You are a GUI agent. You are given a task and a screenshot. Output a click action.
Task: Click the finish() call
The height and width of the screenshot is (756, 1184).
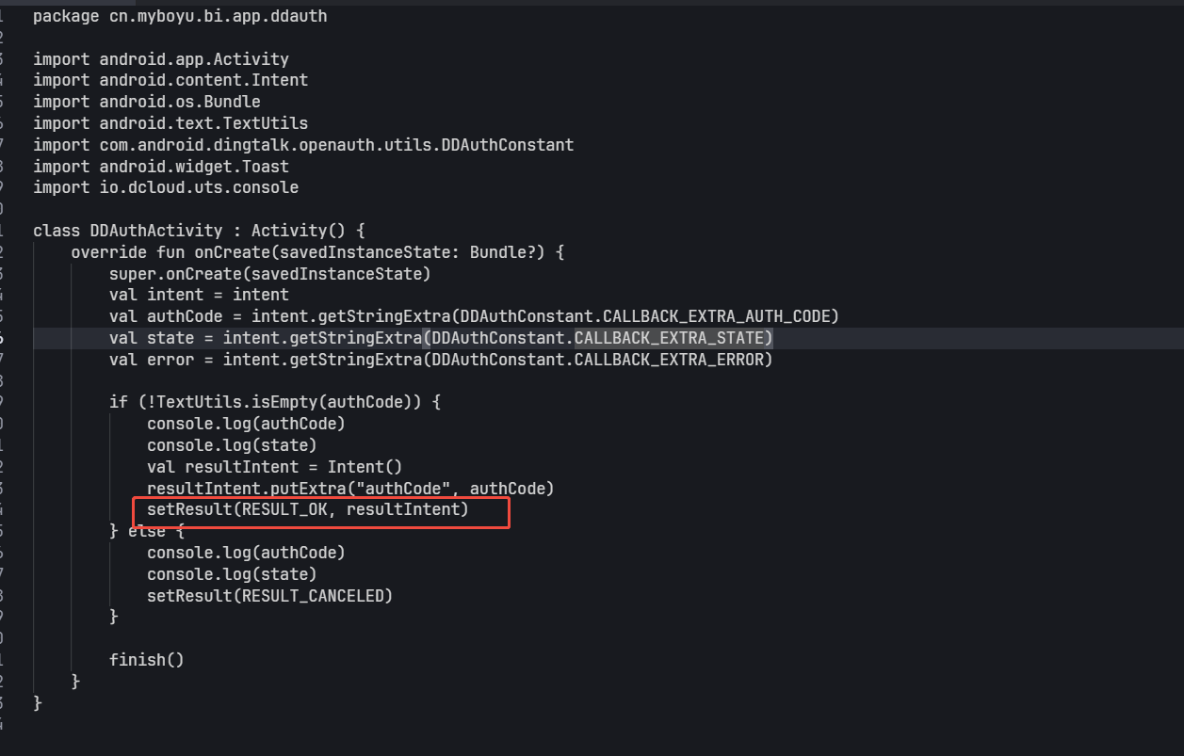(x=147, y=660)
